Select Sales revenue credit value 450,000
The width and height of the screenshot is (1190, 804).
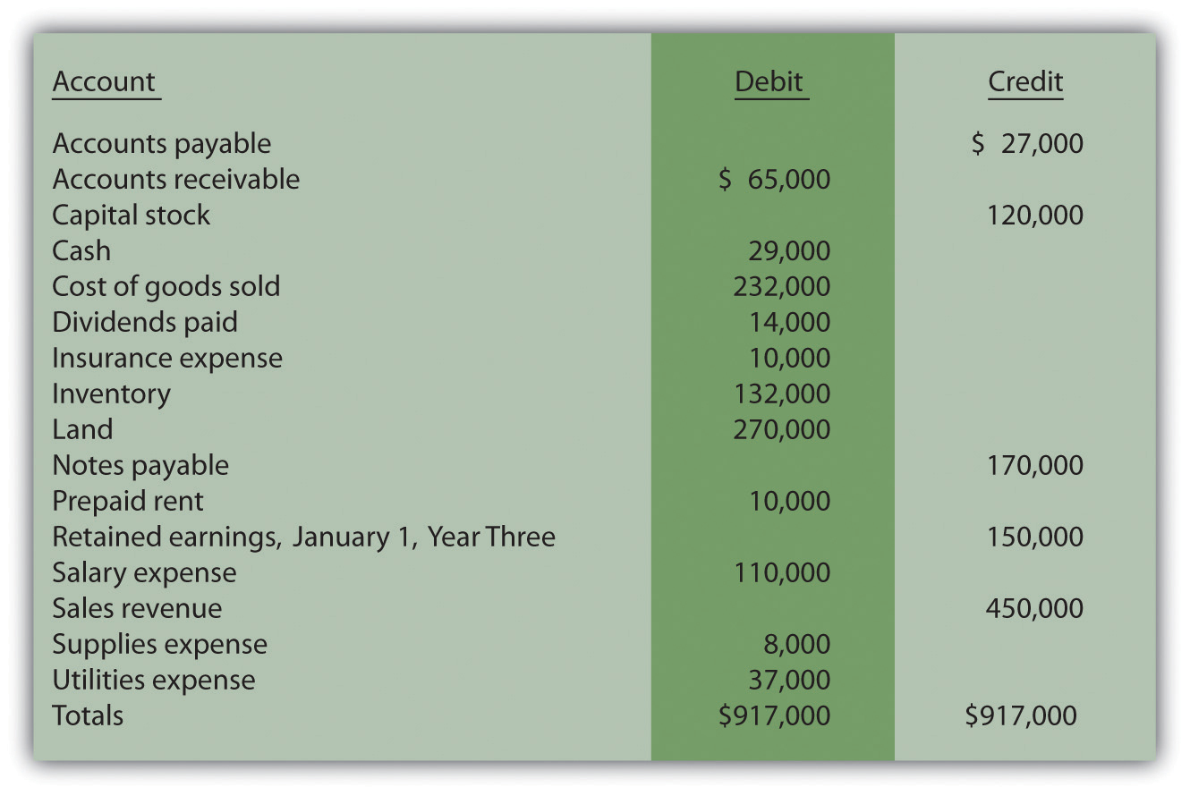[x=1034, y=608]
